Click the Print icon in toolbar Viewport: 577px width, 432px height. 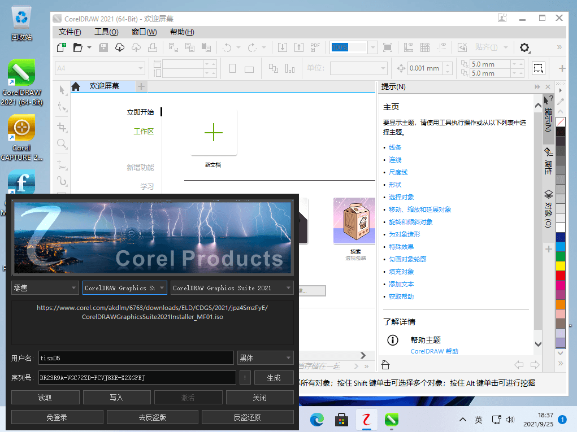pos(153,47)
